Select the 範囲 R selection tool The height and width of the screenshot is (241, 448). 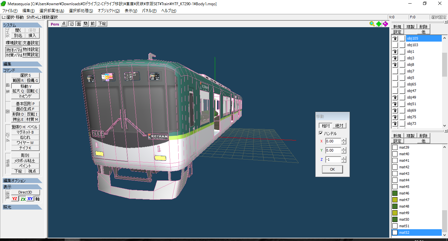tap(18, 81)
